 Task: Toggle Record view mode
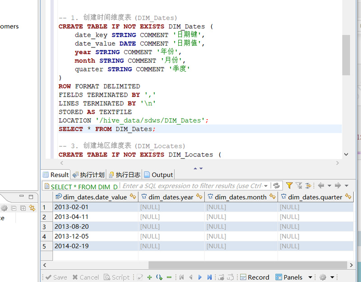[x=255, y=277]
